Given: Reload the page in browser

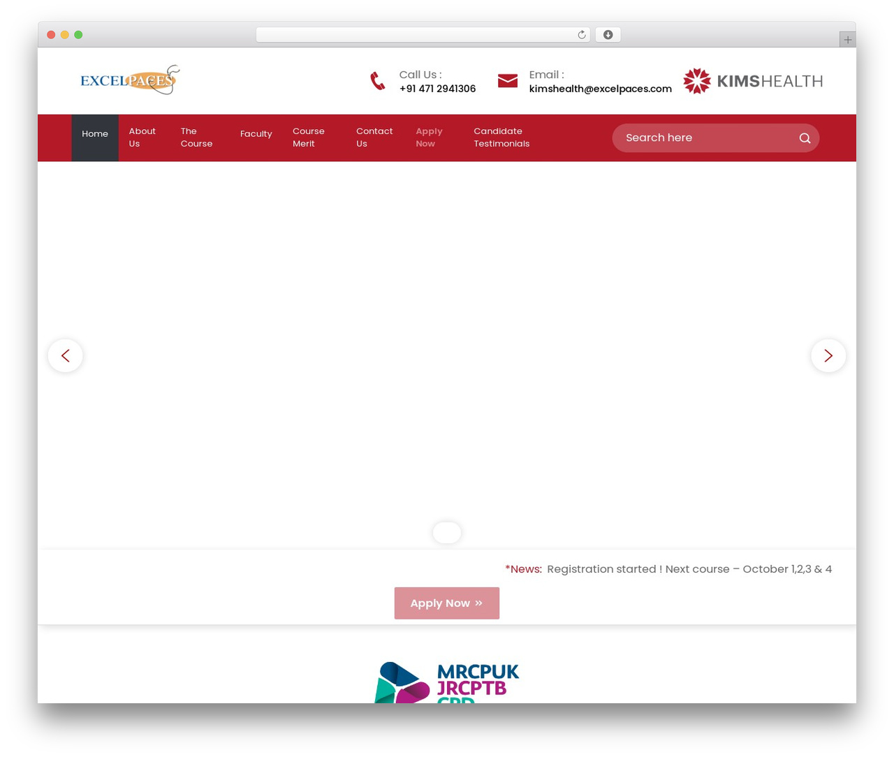Looking at the screenshot, I should (x=582, y=35).
